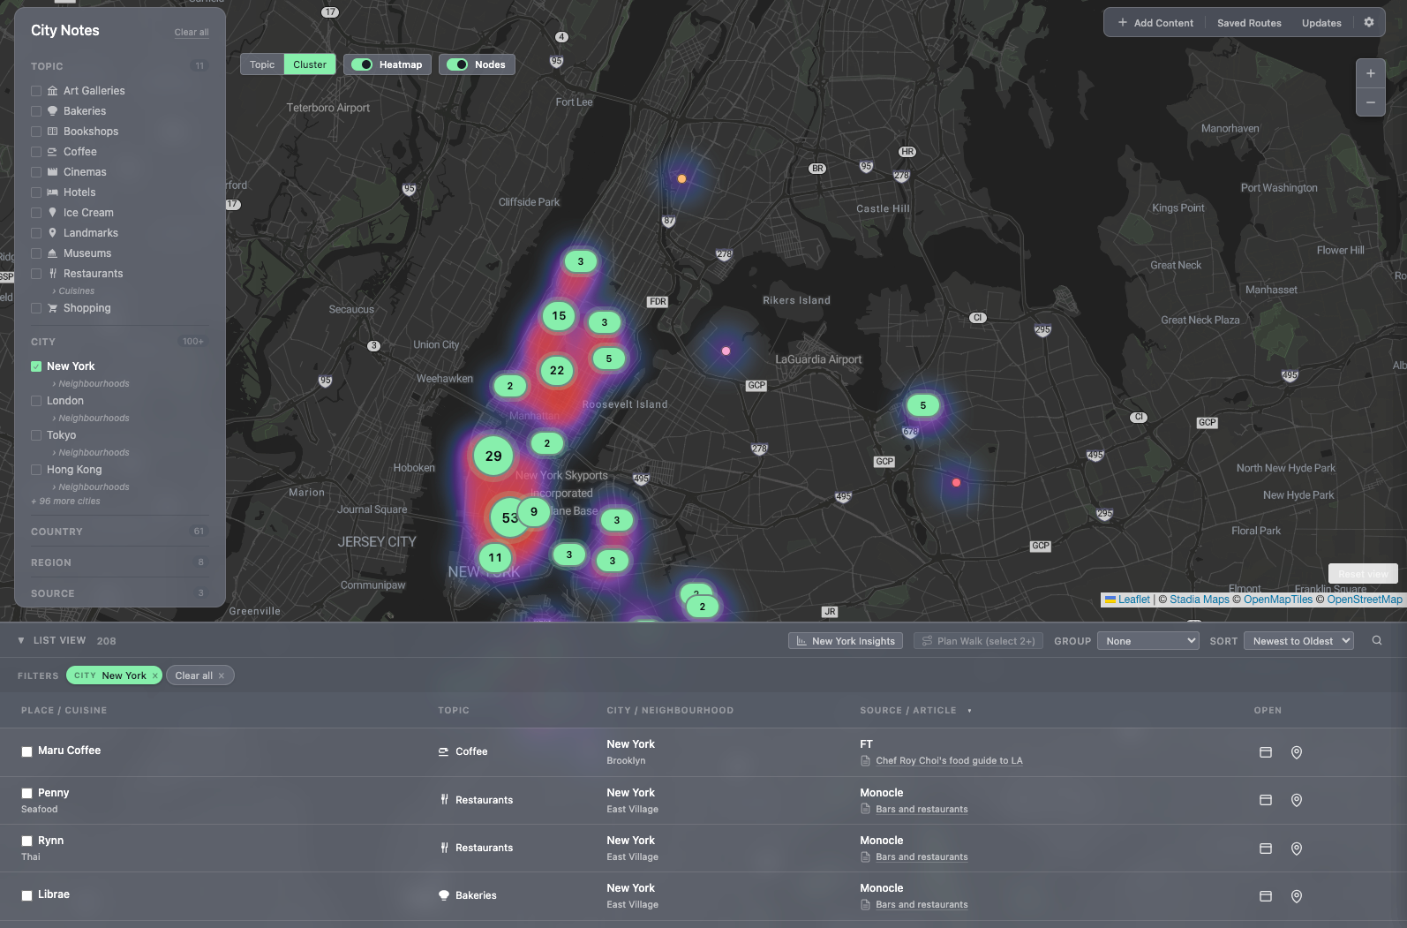Screen dimensions: 1407x928
Task: Collapse the List View panel
Action: point(21,640)
